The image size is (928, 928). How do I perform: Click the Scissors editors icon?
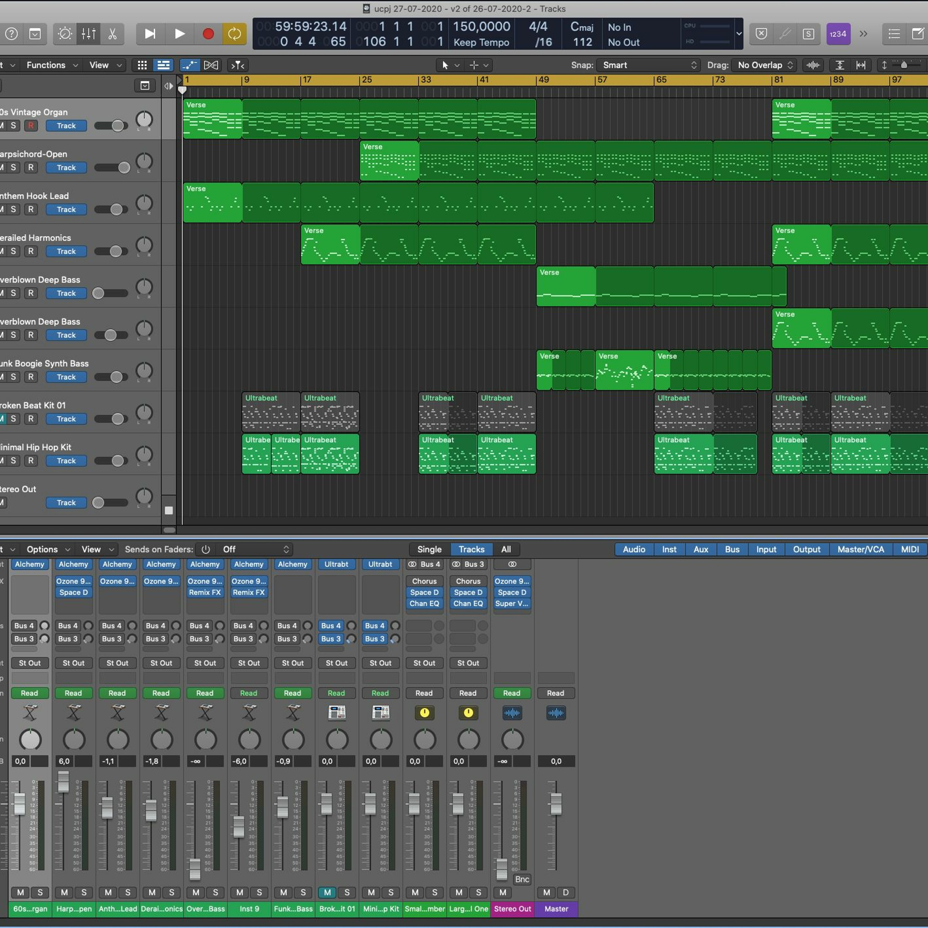pyautogui.click(x=112, y=34)
